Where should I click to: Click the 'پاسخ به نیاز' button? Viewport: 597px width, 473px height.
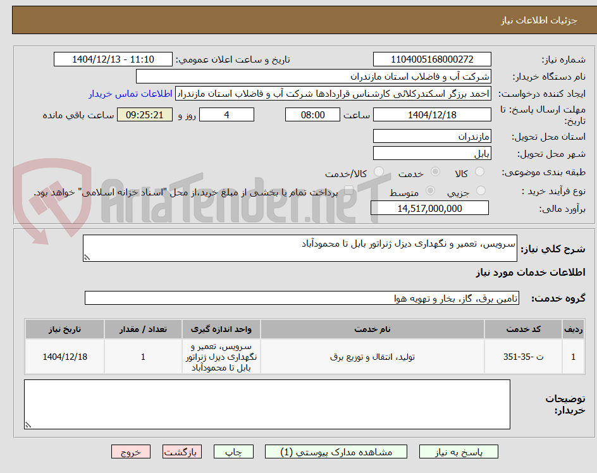click(x=459, y=452)
